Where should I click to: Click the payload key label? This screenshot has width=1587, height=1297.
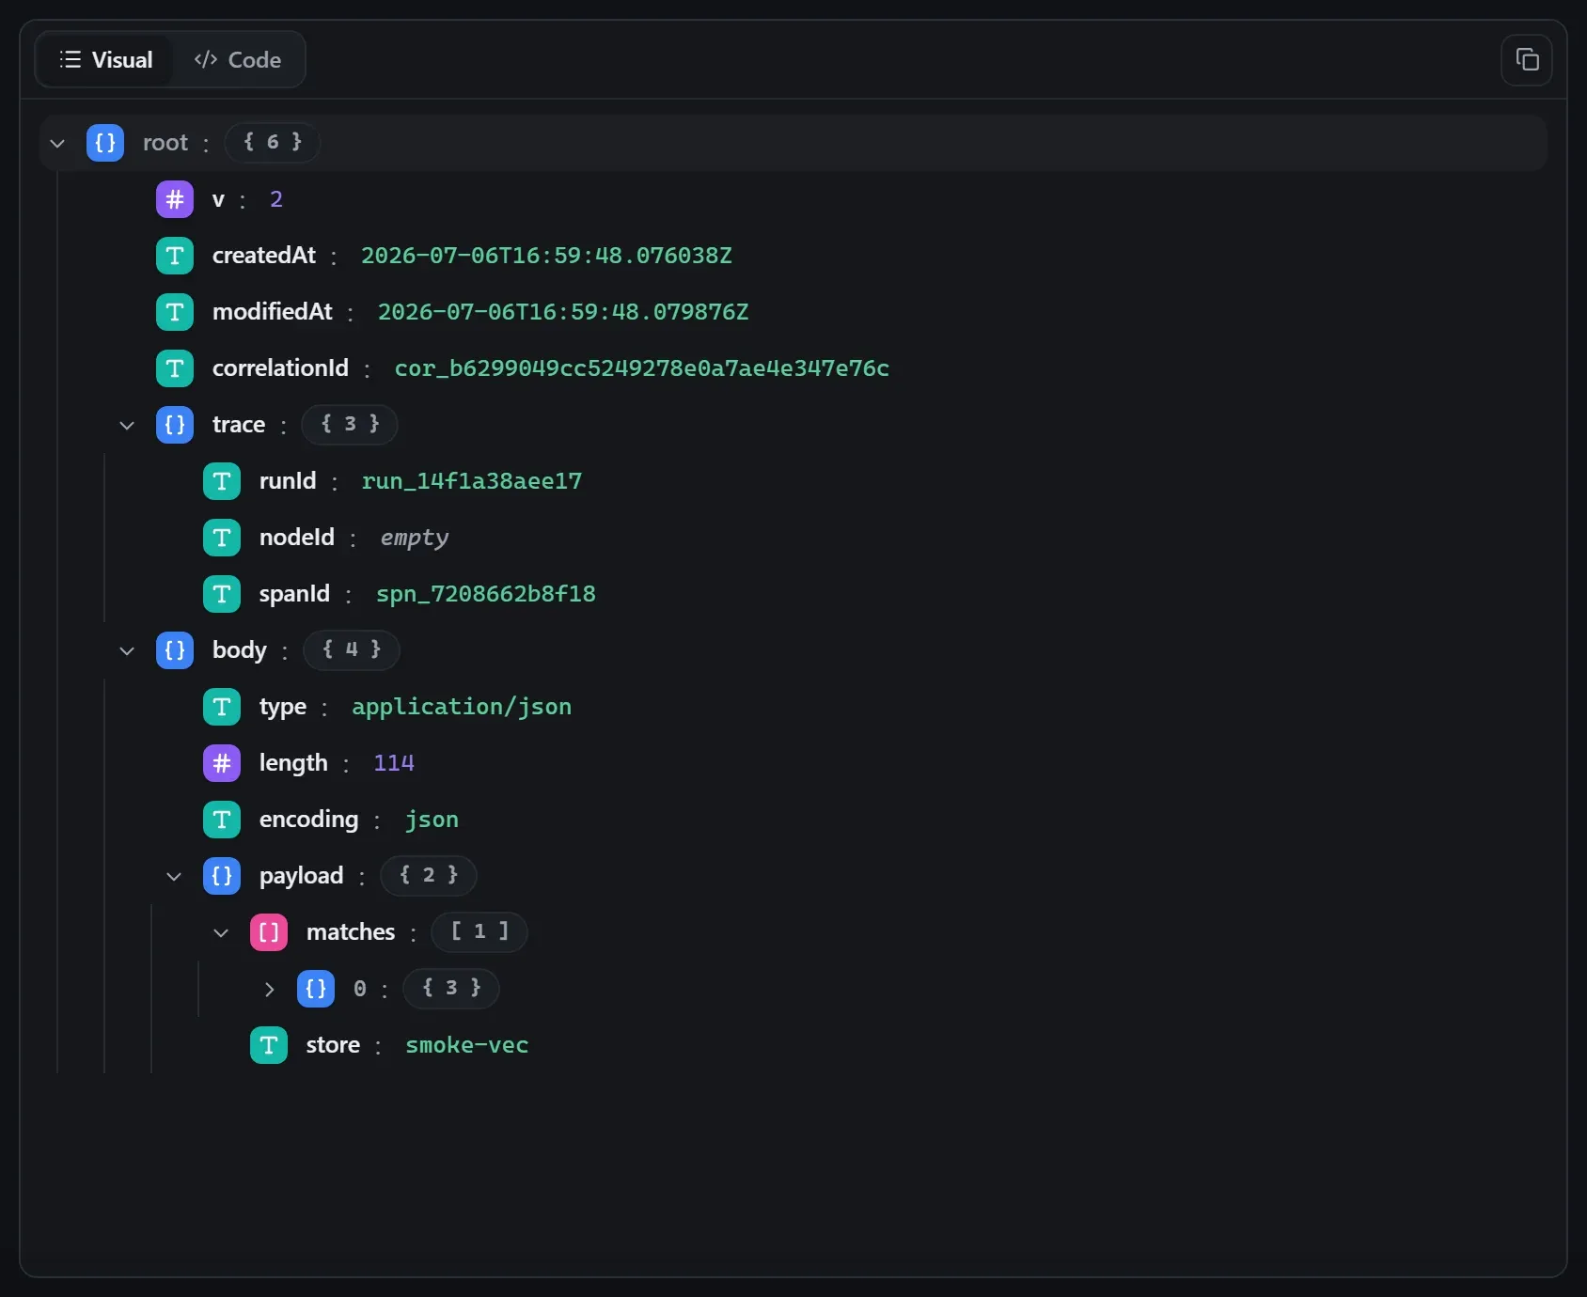pyautogui.click(x=302, y=876)
